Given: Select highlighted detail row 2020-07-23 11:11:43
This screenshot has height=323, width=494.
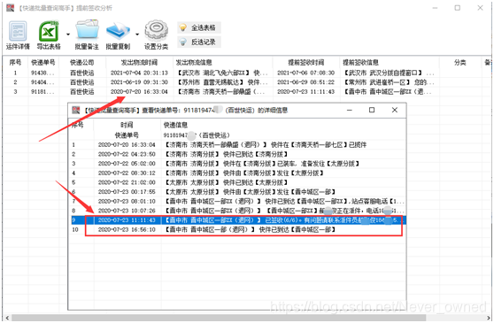Looking at the screenshot, I should 237,220.
